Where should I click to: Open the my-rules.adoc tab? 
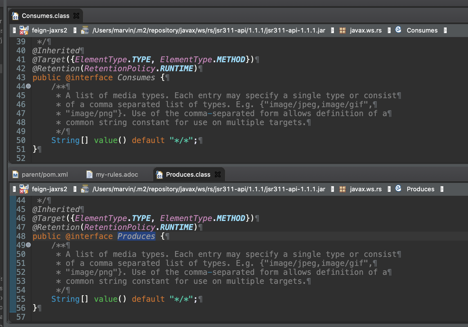click(x=117, y=174)
